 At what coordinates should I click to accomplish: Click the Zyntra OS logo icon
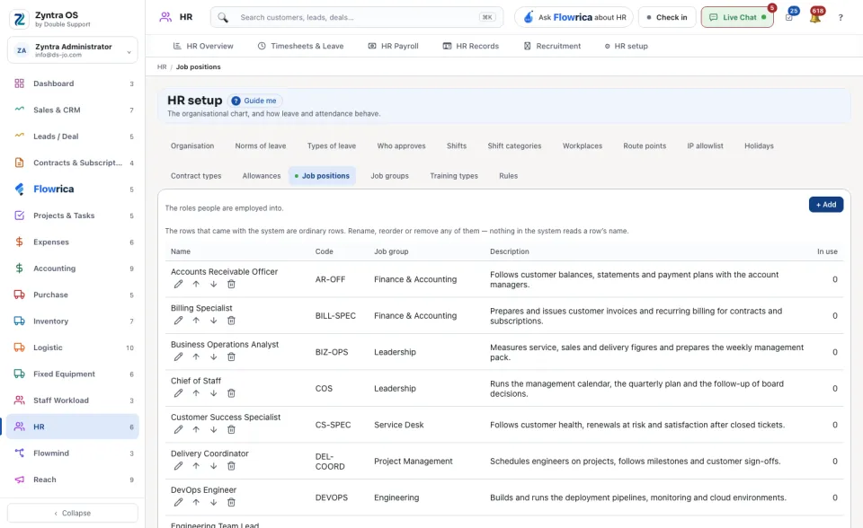[19, 19]
